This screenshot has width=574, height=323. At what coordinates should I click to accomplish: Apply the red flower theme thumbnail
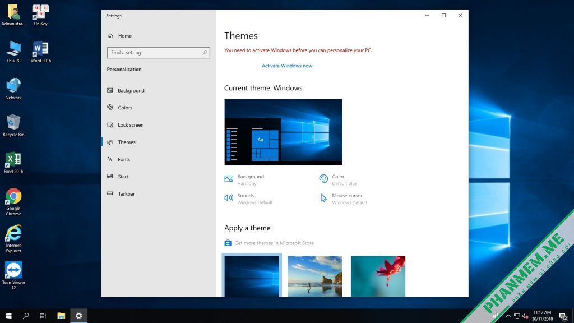coord(378,276)
